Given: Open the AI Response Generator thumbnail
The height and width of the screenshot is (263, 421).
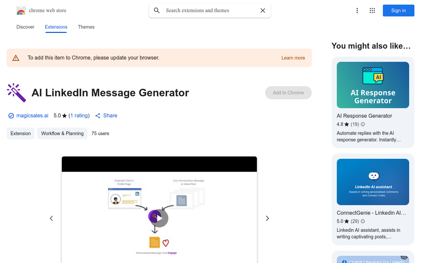Looking at the screenshot, I should 373,85.
